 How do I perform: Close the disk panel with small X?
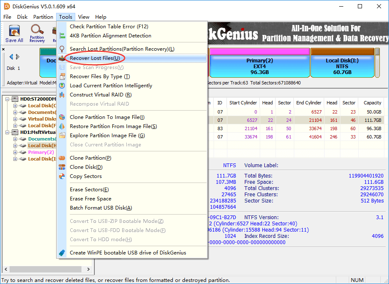pos(4,49)
